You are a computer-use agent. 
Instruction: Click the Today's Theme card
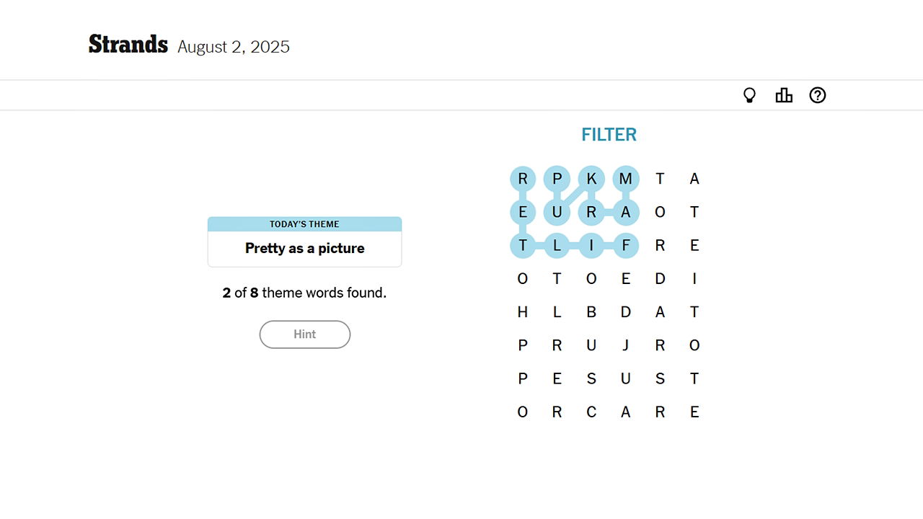(304, 241)
